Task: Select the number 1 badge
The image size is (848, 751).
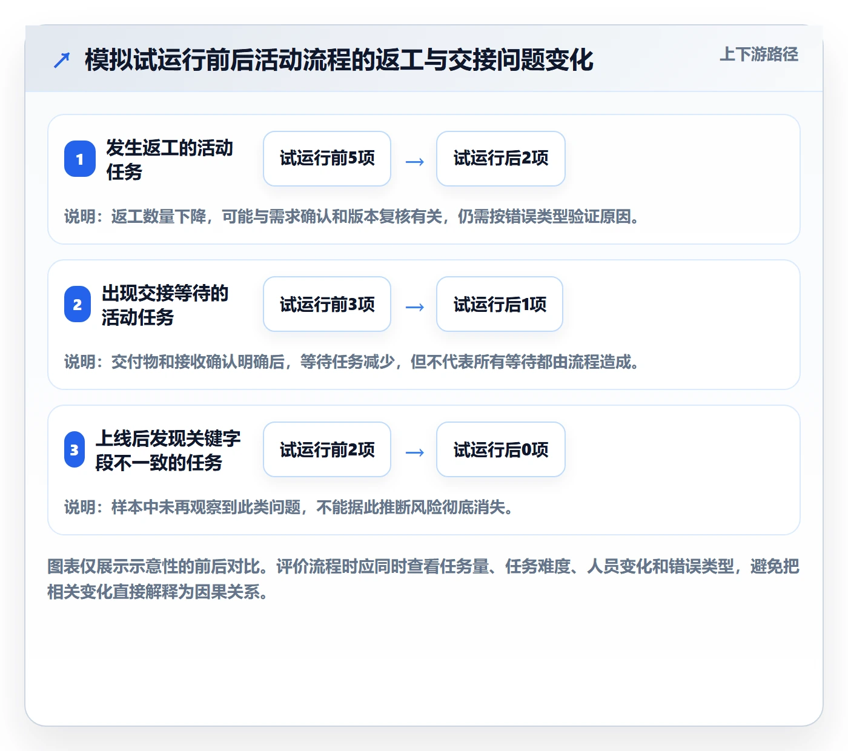Action: point(80,159)
